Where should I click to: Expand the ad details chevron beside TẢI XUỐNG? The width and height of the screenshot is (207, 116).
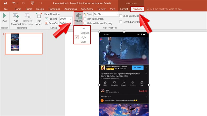point(146,68)
